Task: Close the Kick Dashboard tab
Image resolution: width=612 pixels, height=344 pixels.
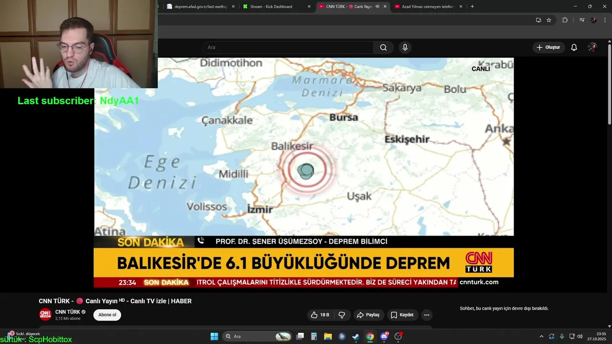Action: (x=309, y=7)
